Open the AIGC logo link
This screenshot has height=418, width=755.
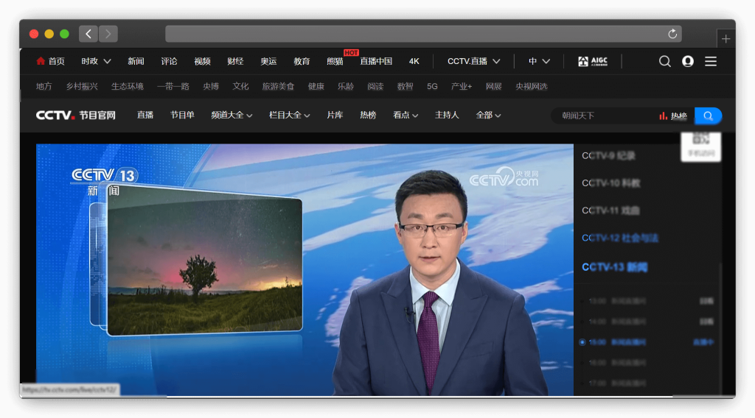click(593, 61)
